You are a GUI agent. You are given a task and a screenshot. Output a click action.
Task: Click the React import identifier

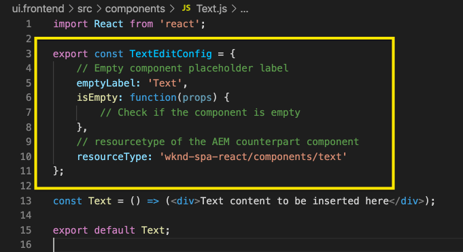pos(108,24)
